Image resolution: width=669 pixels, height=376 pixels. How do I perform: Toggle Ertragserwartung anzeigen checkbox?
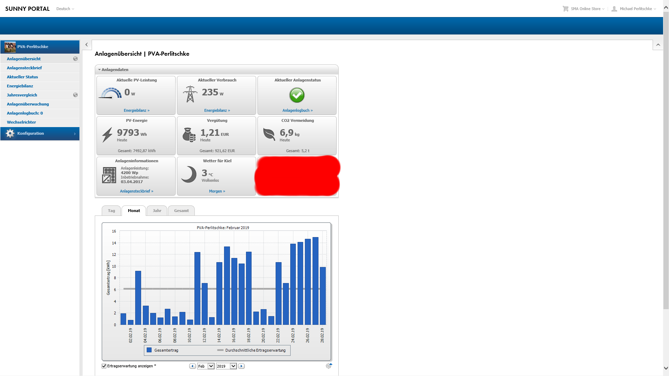104,366
